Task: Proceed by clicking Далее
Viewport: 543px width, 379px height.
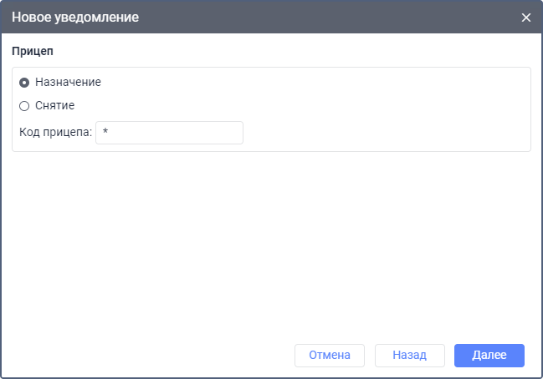Action: 489,355
